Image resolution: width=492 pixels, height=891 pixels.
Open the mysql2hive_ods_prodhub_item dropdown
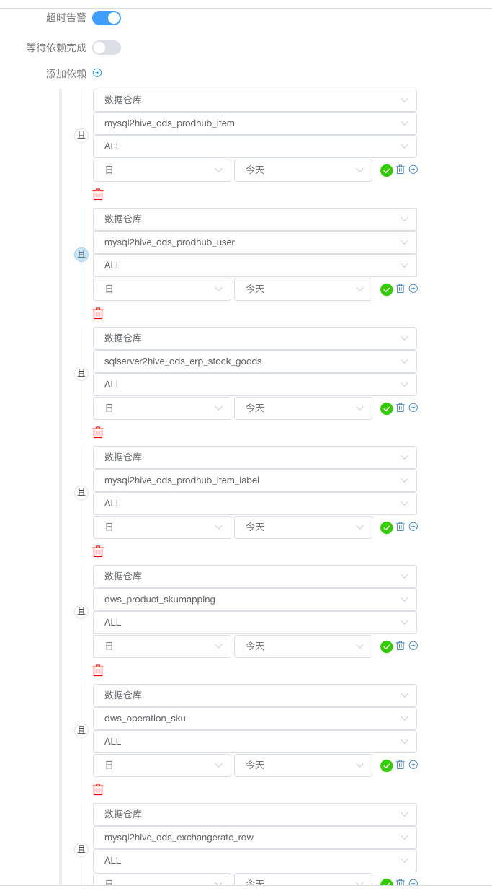click(x=255, y=123)
